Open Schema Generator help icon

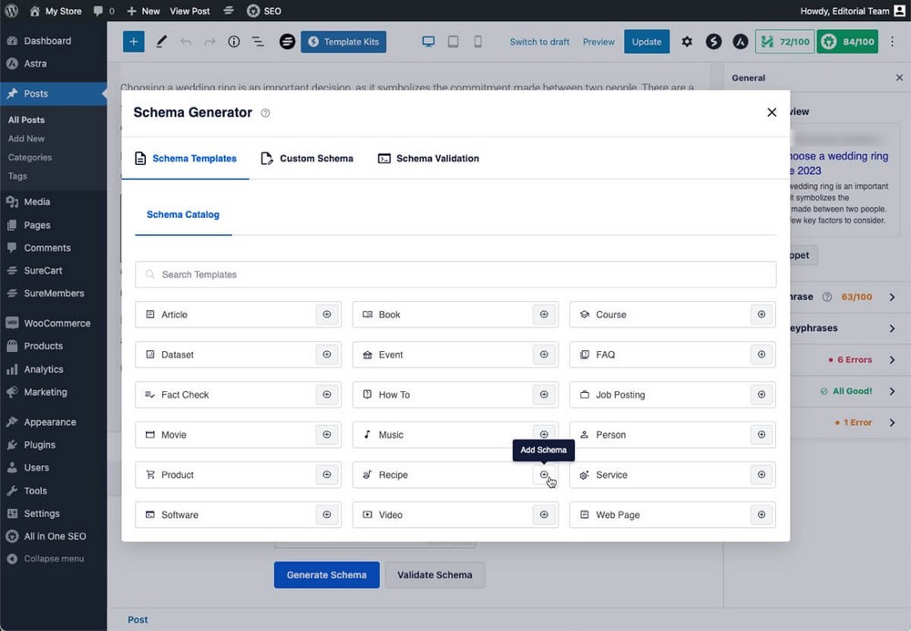click(265, 113)
